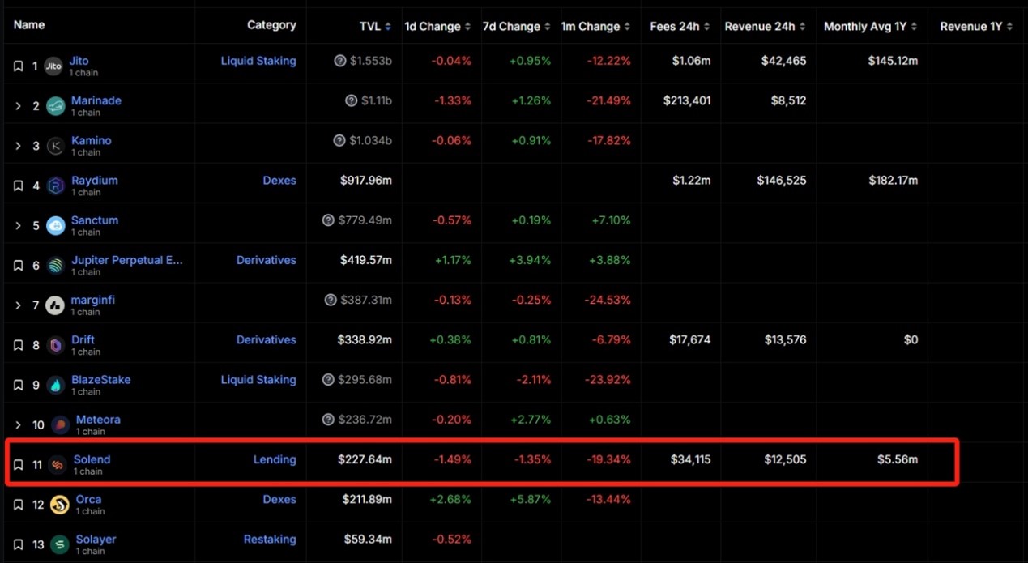Click the marginfi logo icon
This screenshot has width=1028, height=563.
(x=55, y=305)
